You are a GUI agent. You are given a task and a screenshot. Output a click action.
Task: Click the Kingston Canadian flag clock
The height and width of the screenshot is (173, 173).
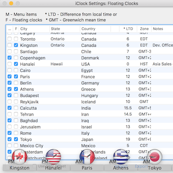(x=19, y=157)
